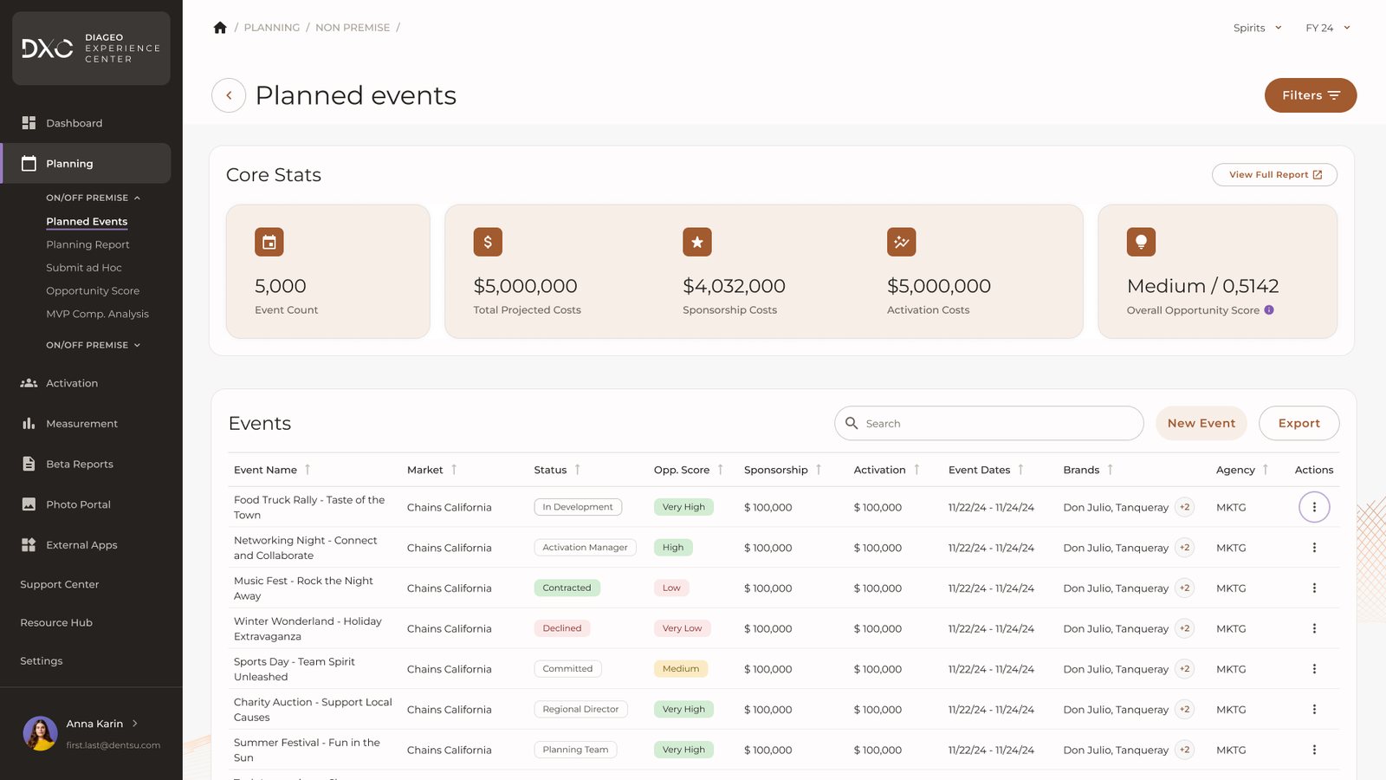Screen dimensions: 1386x780
Task: Click into the events Search field
Action: coord(989,423)
